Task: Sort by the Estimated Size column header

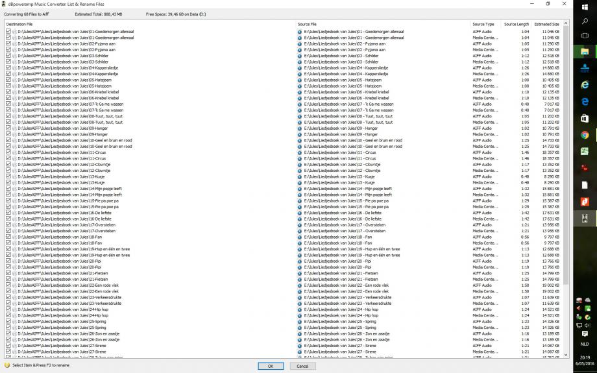Action: pyautogui.click(x=546, y=24)
